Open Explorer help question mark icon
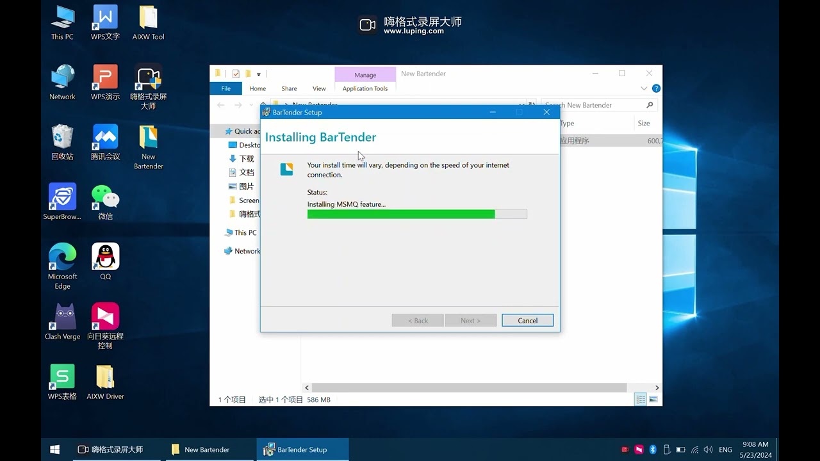820x461 pixels. 656,88
